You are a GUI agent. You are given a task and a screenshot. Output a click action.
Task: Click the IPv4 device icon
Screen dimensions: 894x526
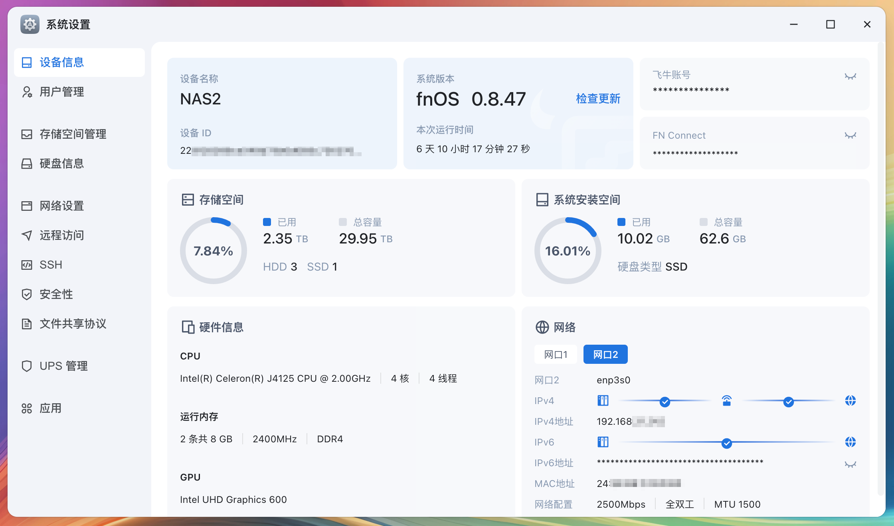[x=603, y=400]
